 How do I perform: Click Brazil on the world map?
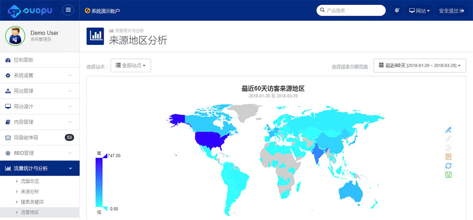pyautogui.click(x=238, y=180)
